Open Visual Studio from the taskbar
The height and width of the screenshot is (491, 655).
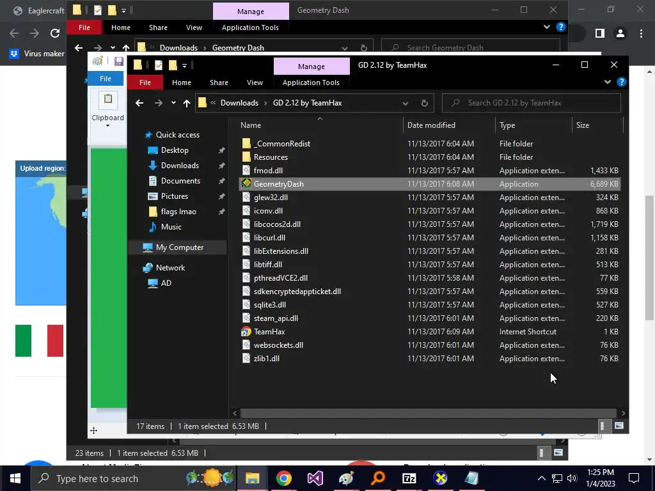(x=315, y=478)
